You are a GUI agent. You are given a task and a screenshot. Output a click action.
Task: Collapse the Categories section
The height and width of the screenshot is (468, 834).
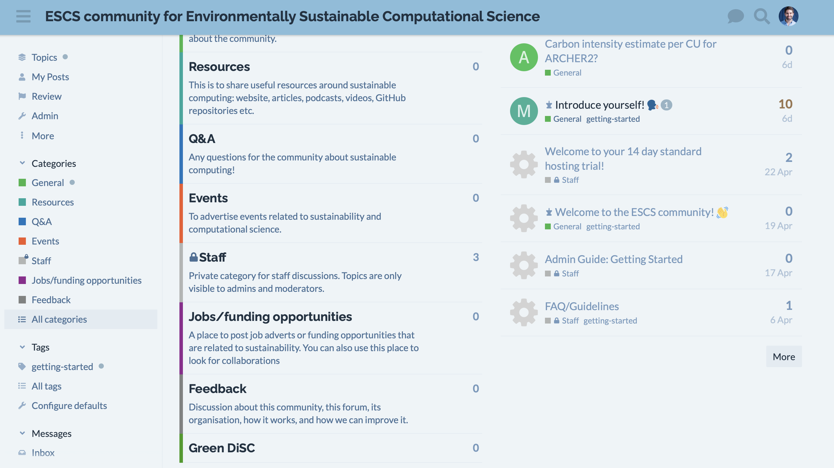point(22,163)
